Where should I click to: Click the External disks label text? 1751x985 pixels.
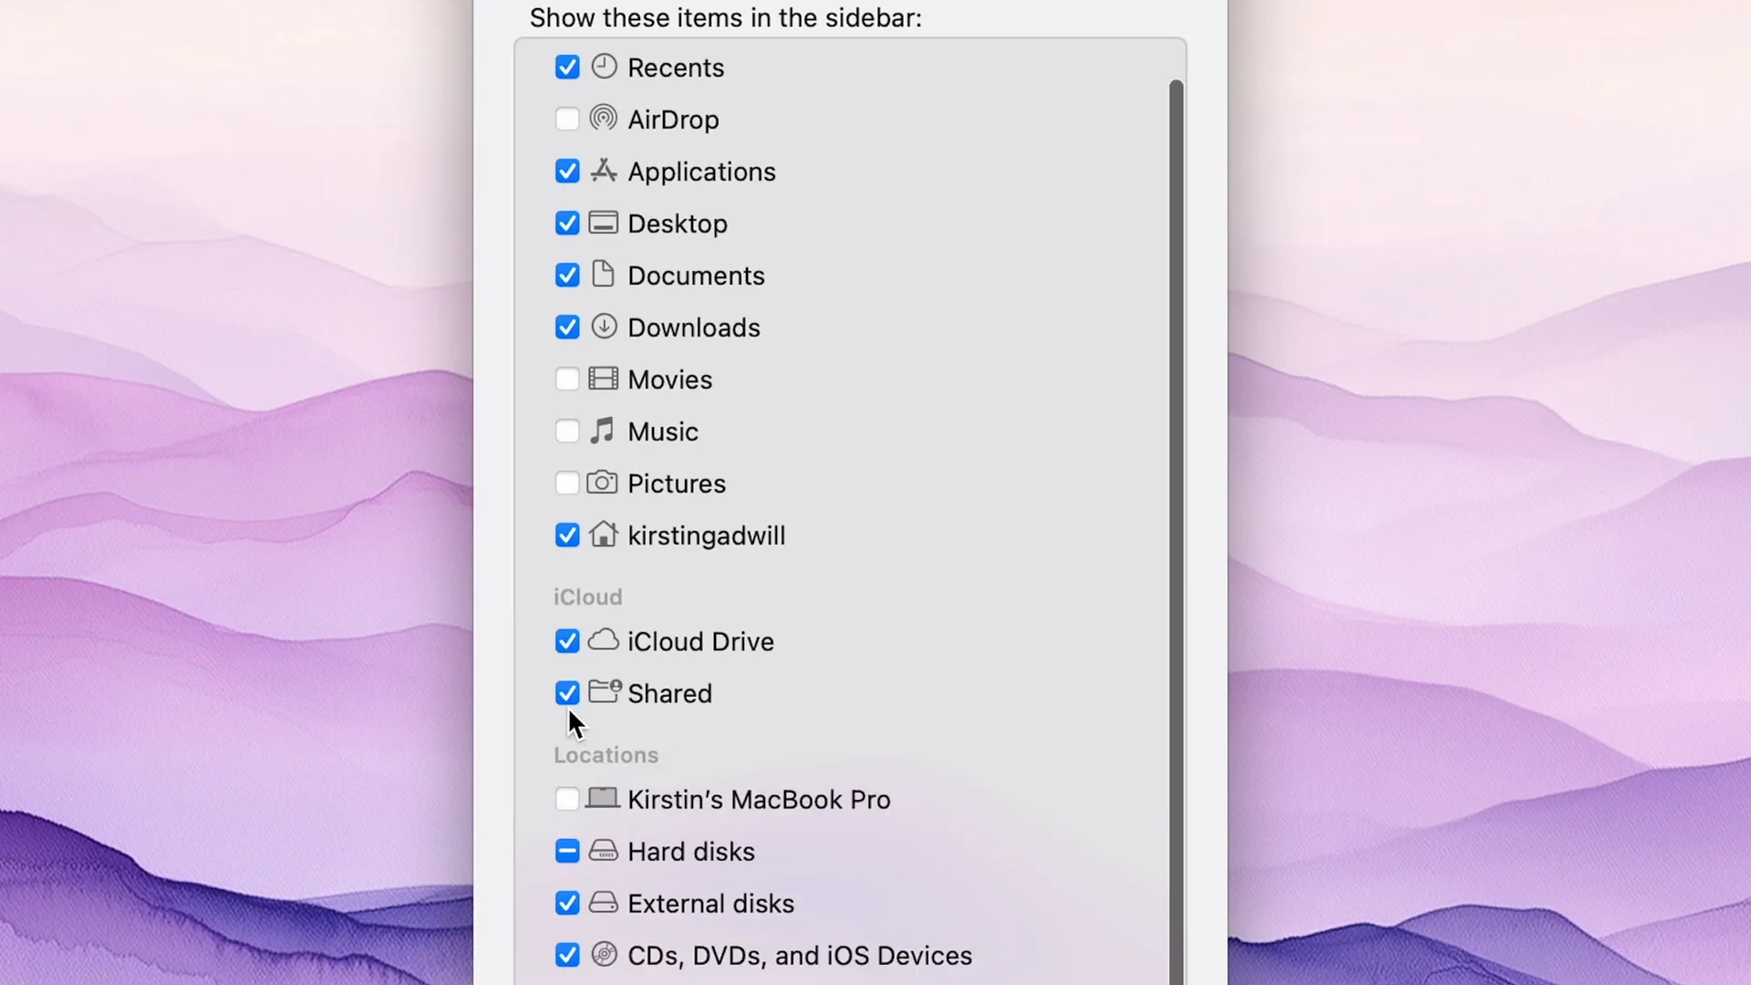pos(711,903)
